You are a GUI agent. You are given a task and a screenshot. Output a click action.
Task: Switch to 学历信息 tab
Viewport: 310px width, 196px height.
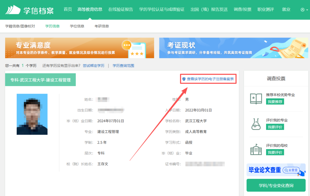(53, 26)
